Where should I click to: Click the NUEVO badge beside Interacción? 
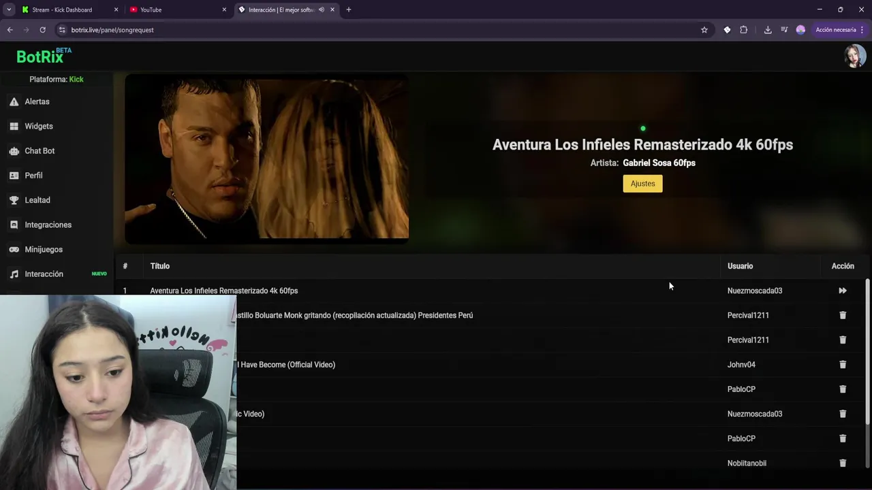pos(99,274)
